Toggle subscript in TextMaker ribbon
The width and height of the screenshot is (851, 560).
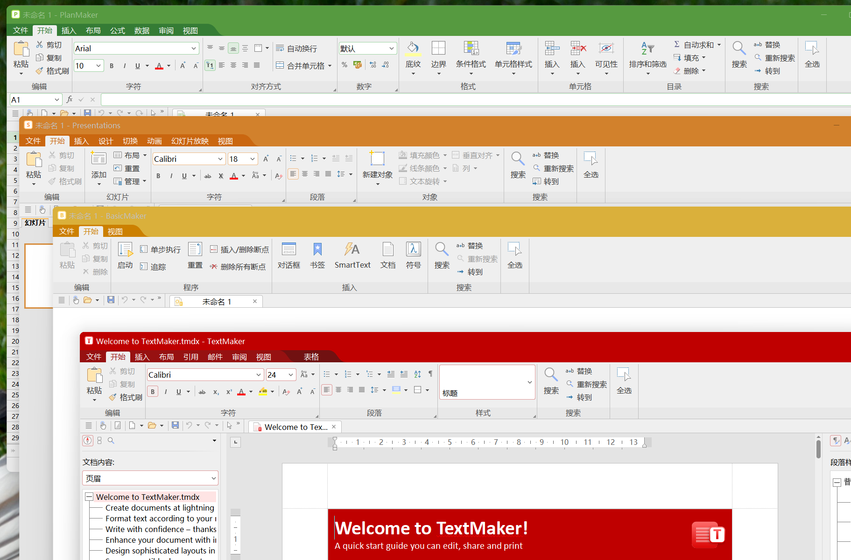[x=216, y=392]
